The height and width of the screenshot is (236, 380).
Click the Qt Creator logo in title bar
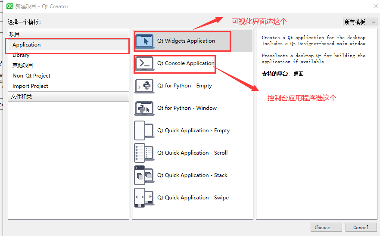coord(10,6)
